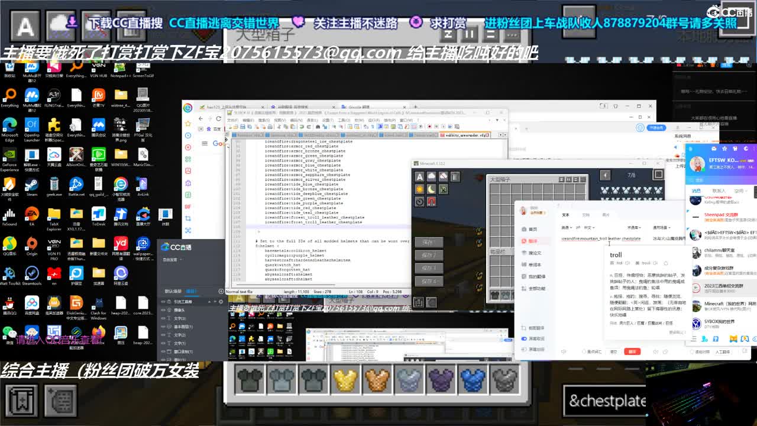Add a new scene with plus icon in CC直播
Screen dimensions: 757x426
pos(221,291)
